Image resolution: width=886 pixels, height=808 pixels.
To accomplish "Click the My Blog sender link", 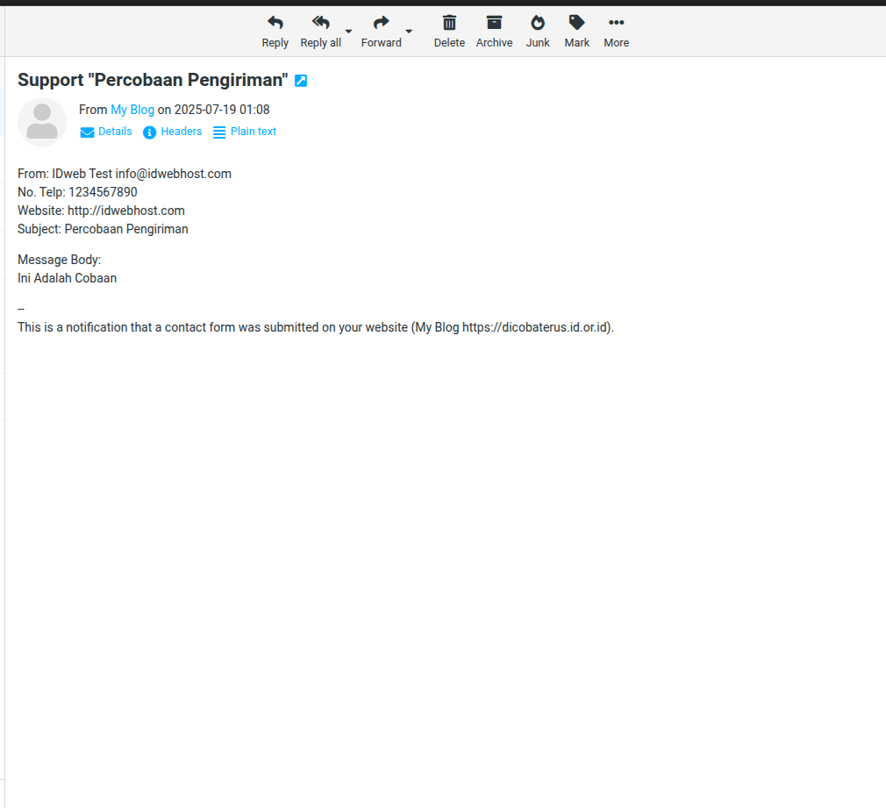I will (132, 110).
